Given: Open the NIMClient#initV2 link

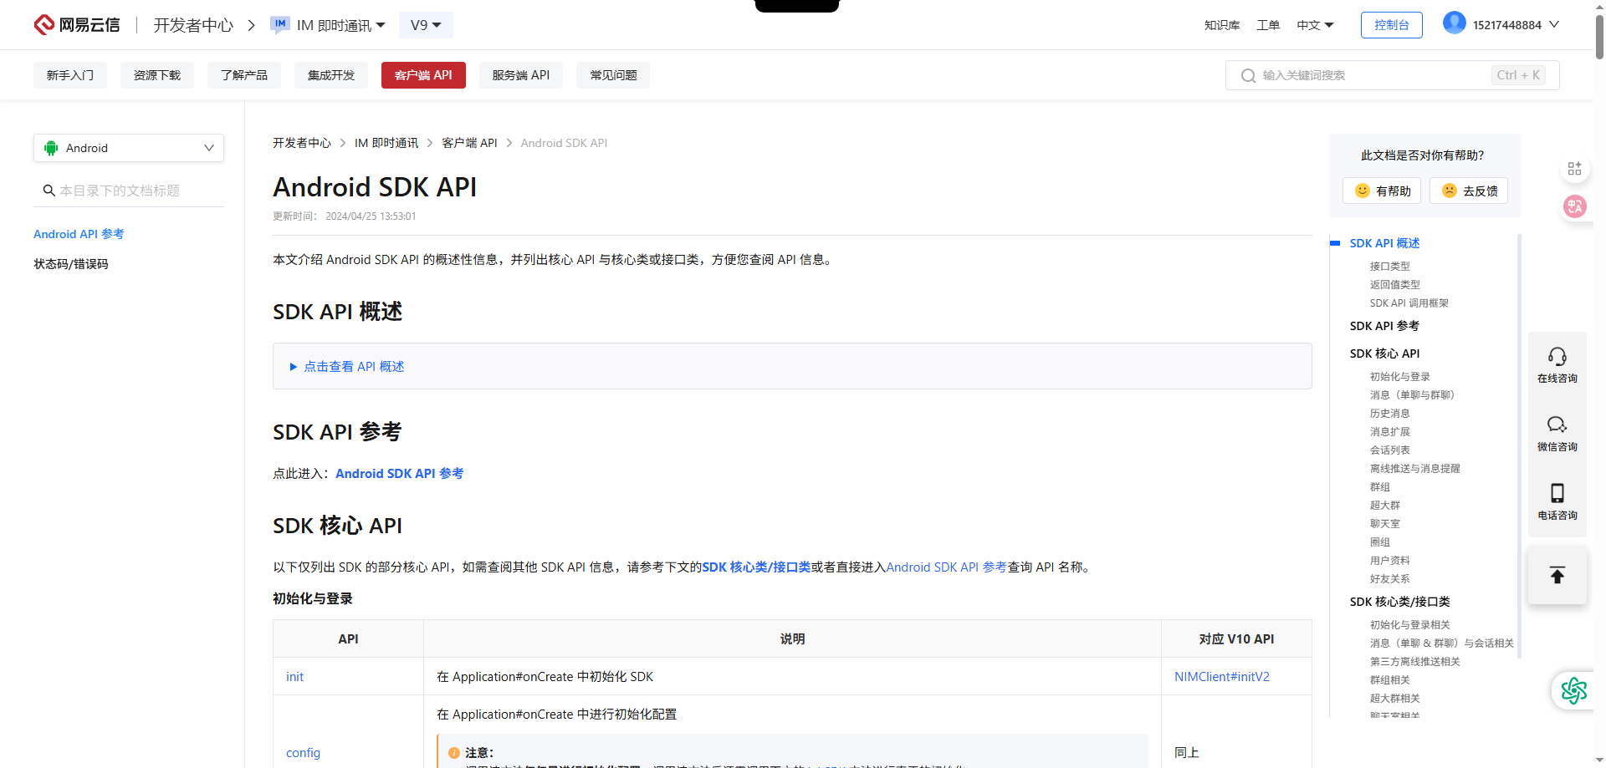Looking at the screenshot, I should 1222,677.
